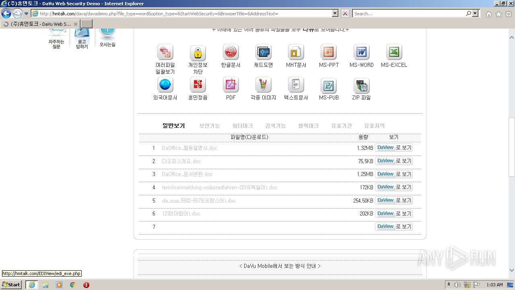Open Internet Explorer in the taskbar
The width and height of the screenshot is (515, 290).
(32, 285)
